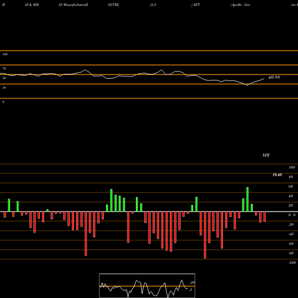The height and width of the screenshot is (298, 298).
Task: Click the RSI value 40.98 label
Action: [x=274, y=77]
